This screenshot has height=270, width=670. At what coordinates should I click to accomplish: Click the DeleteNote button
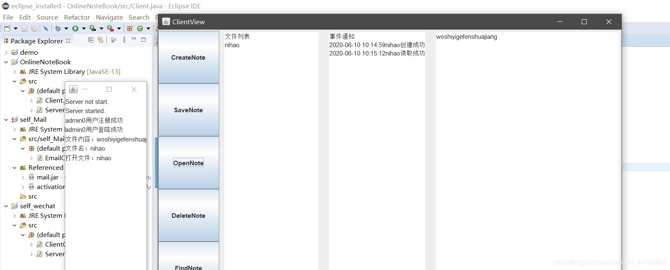tap(188, 216)
